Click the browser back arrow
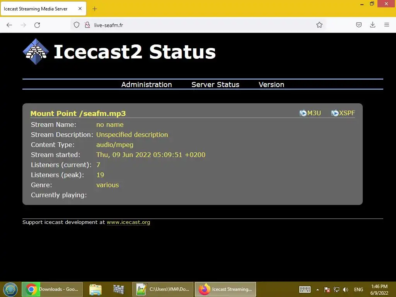 (x=9, y=25)
